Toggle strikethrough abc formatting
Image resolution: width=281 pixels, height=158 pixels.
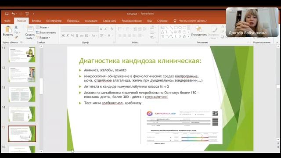(82, 36)
